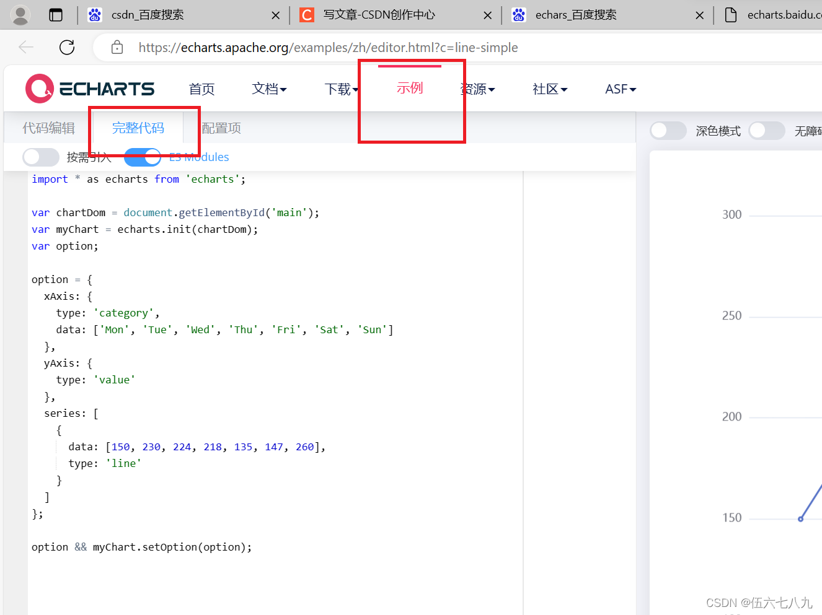The height and width of the screenshot is (615, 822).
Task: Click the browser profile avatar
Action: coord(19,14)
